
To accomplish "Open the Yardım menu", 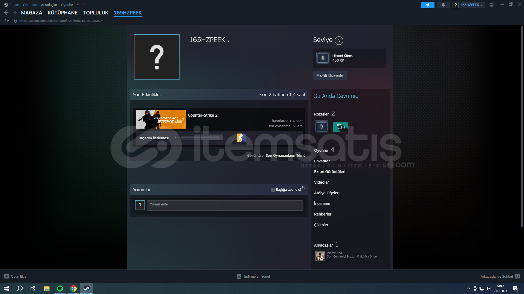I will pyautogui.click(x=82, y=5).
